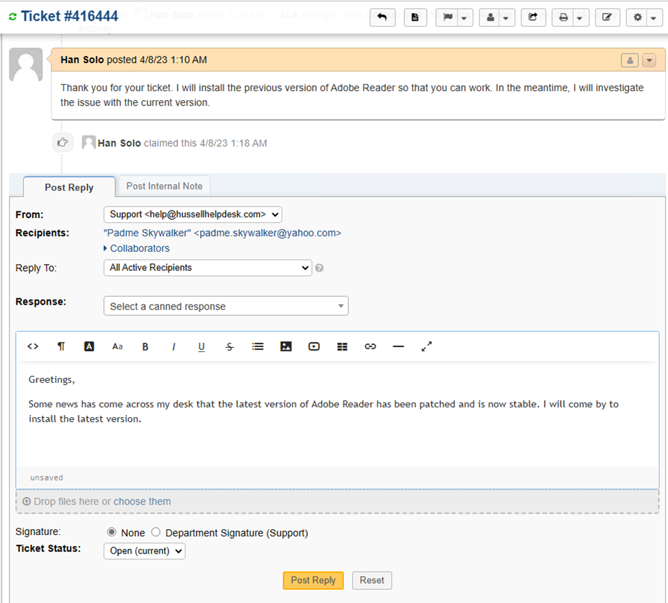Expand the editor to fullscreen mode
Viewport: 668px width, 603px height.
426,346
